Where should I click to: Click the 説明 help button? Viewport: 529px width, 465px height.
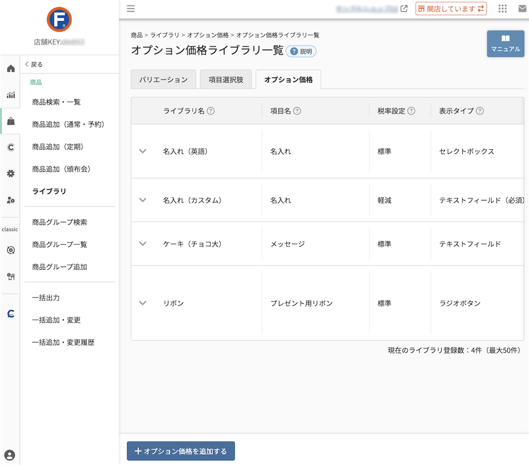click(x=301, y=51)
